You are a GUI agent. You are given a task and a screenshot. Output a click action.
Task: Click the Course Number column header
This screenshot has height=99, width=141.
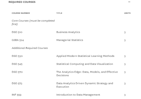pyautogui.click(x=21, y=13)
